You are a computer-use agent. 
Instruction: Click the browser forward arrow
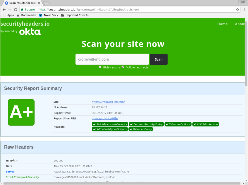point(10,10)
